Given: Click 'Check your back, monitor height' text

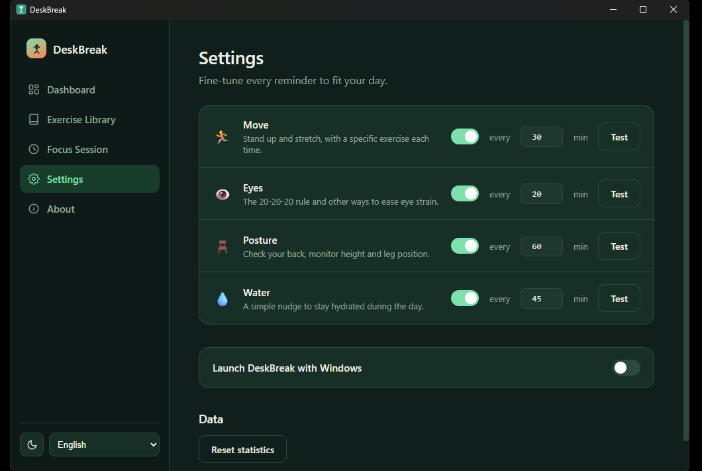Looking at the screenshot, I should tap(336, 254).
